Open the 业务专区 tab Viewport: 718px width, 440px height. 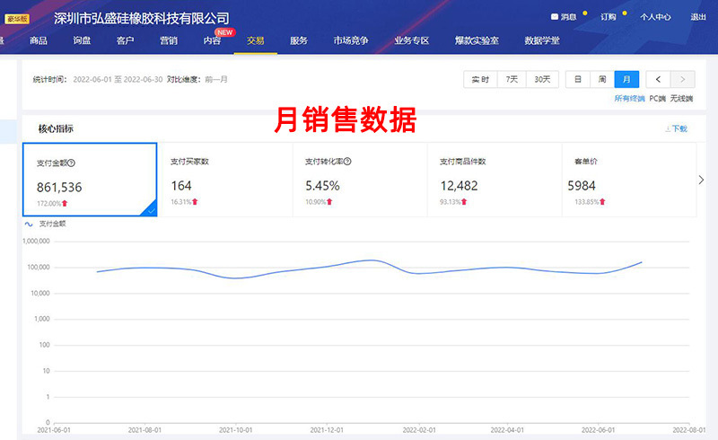coord(412,40)
